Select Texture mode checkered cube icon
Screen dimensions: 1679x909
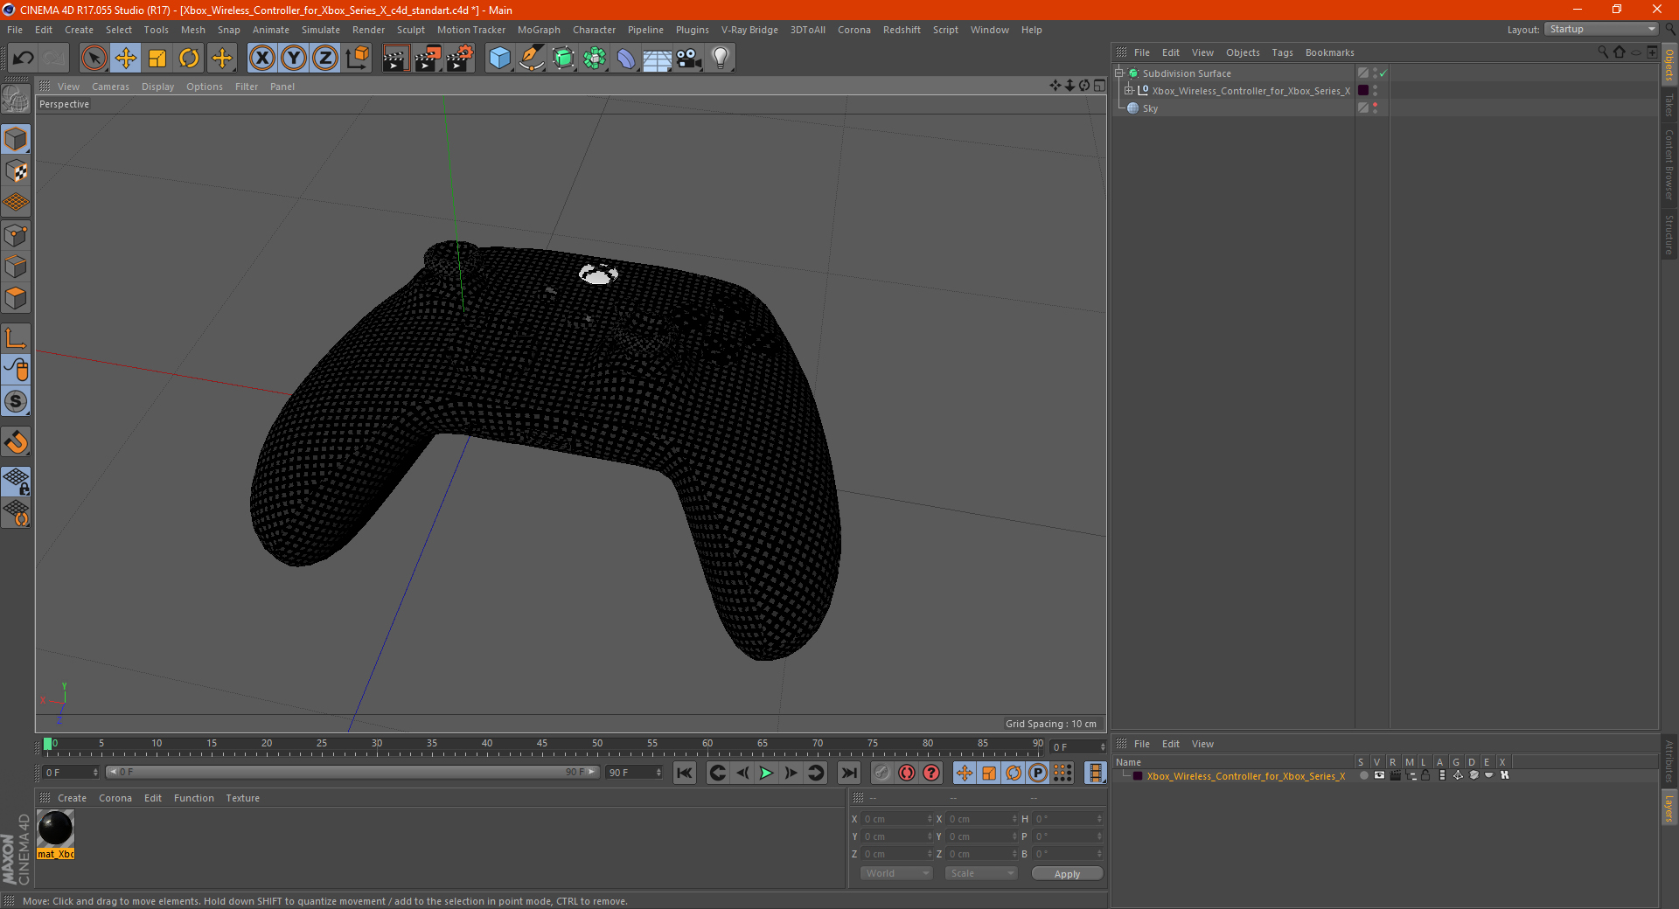pos(16,171)
